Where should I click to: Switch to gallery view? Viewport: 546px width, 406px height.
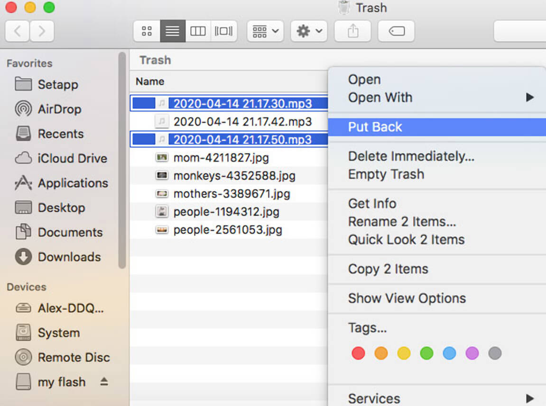pyautogui.click(x=223, y=31)
